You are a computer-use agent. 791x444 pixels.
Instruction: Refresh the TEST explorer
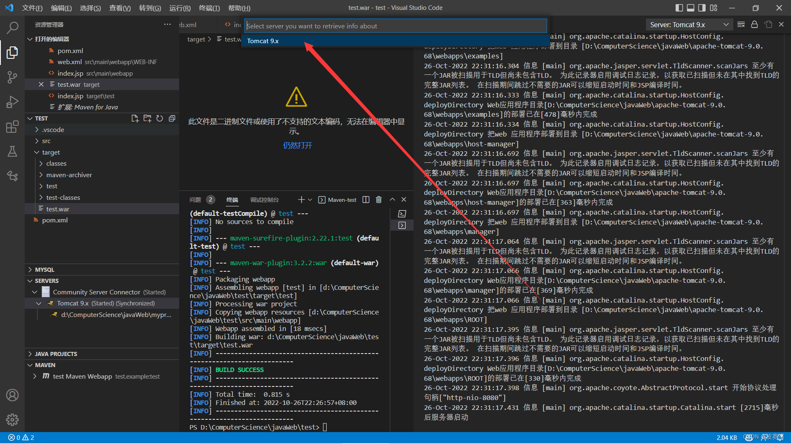tap(159, 118)
